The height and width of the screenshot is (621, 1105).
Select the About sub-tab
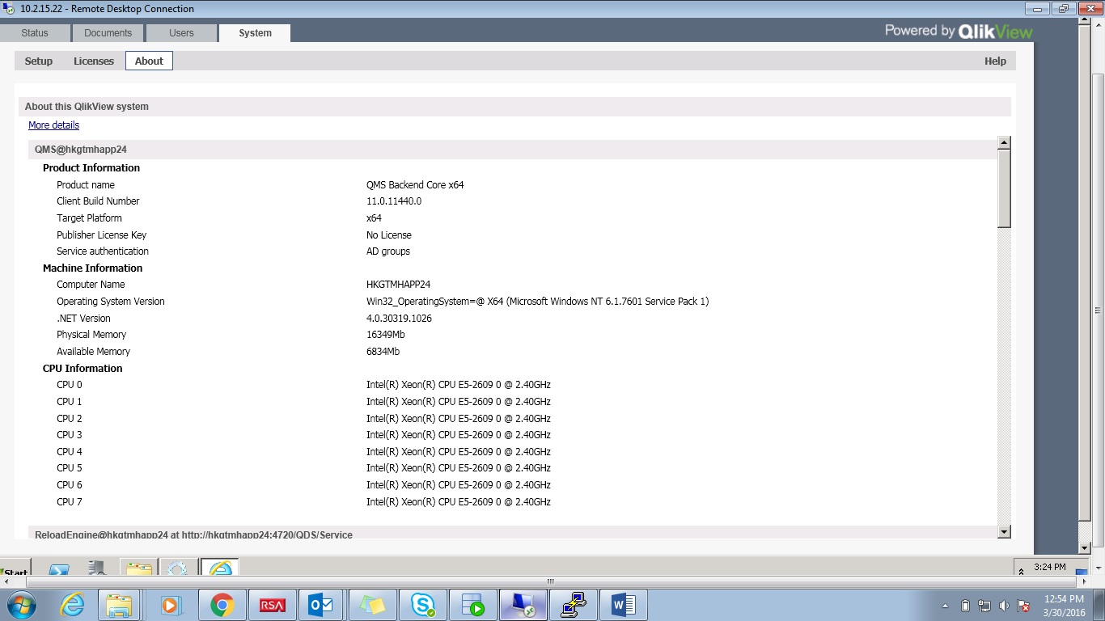pyautogui.click(x=149, y=61)
